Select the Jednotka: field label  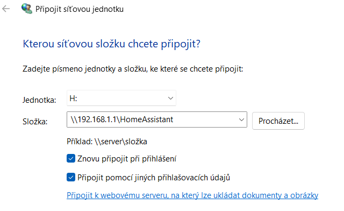[39, 100]
